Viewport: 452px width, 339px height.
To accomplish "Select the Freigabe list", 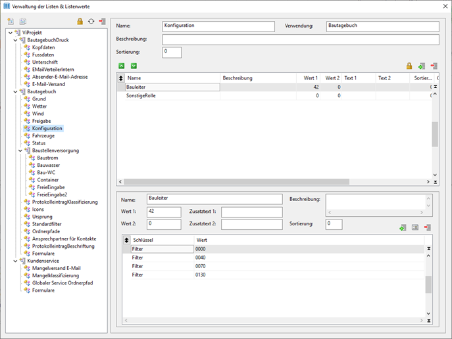I will 41,121.
